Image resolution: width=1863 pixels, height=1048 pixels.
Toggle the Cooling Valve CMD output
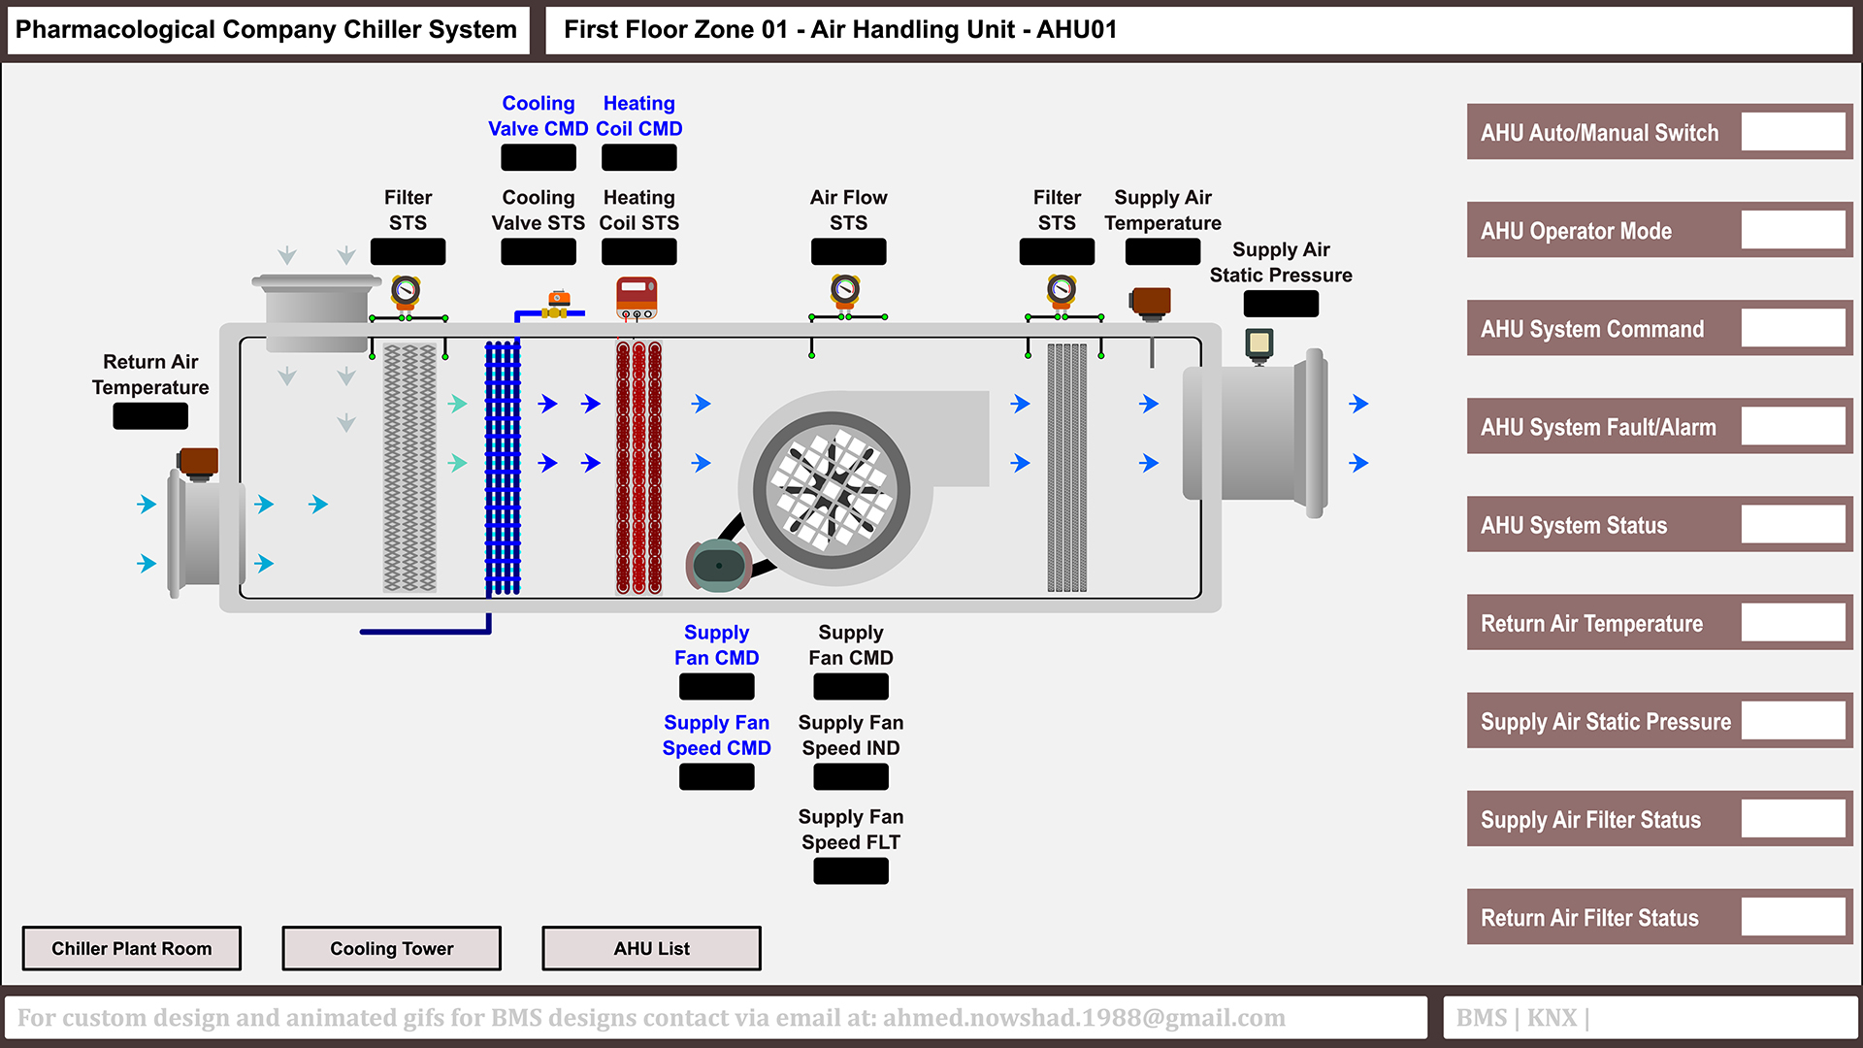[538, 156]
